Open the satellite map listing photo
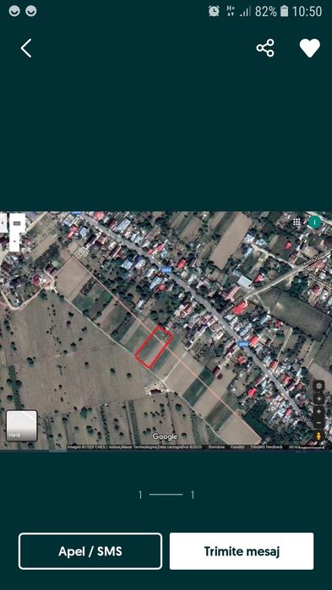Image resolution: width=332 pixels, height=590 pixels. coord(166,331)
